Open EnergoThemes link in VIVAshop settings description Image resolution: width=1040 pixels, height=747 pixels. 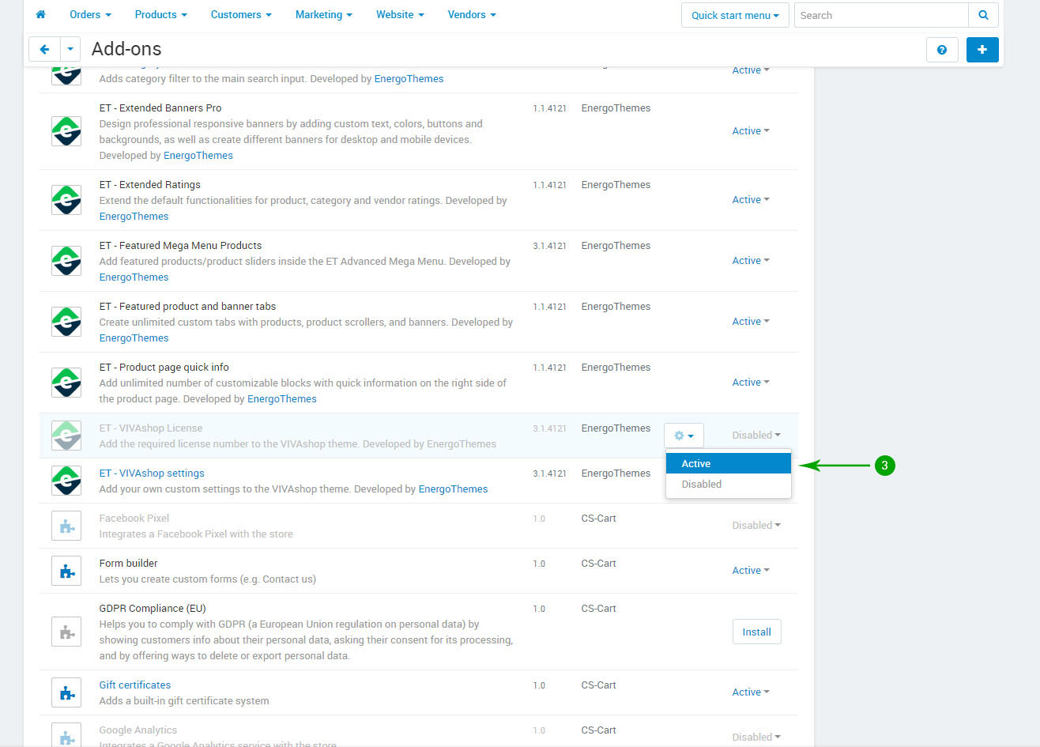tap(453, 489)
